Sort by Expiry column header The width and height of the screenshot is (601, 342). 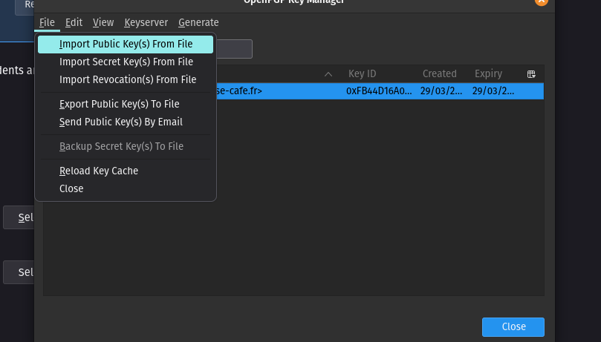[488, 74]
